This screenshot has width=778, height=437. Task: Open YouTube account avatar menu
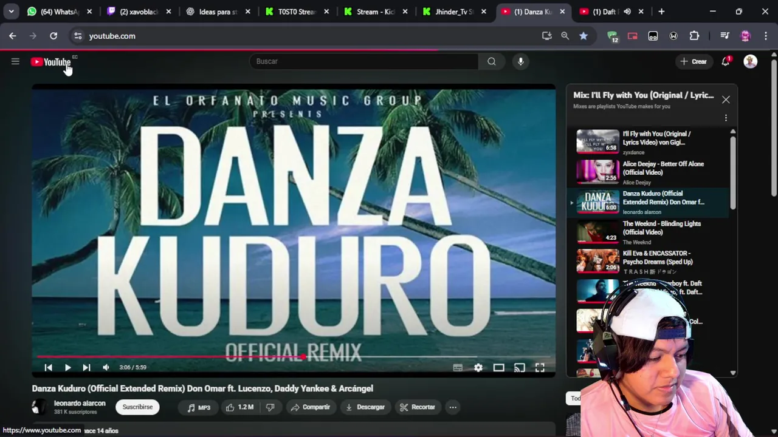pos(750,61)
